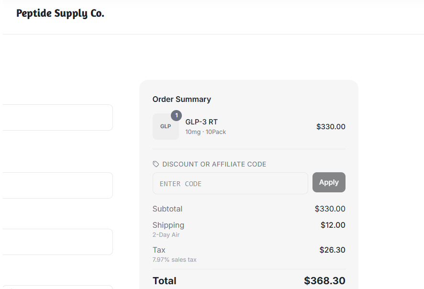424x289 pixels.
Task: Click the $330.00 item price
Action: [x=331, y=126]
